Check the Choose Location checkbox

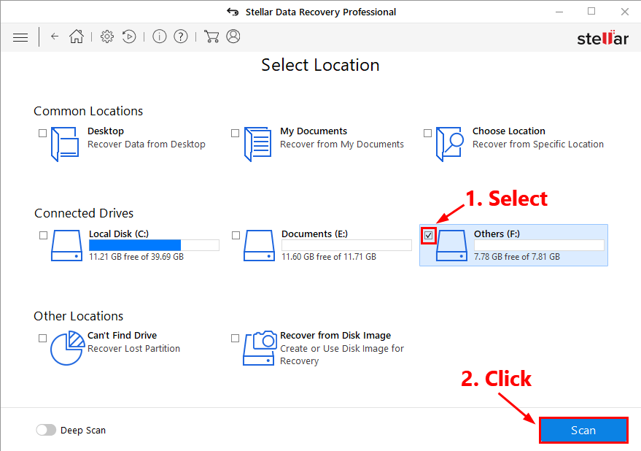coord(427,134)
